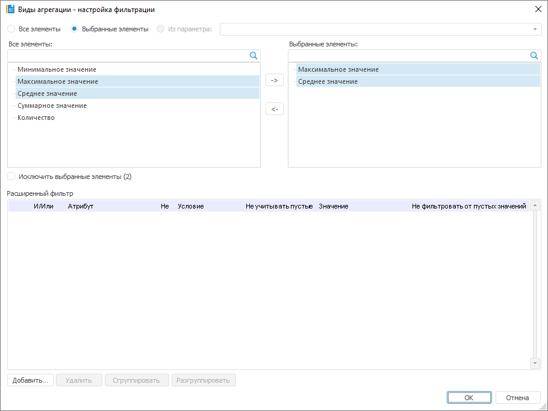Select 'Количество' item in the list
This screenshot has width=548, height=411.
(36, 118)
